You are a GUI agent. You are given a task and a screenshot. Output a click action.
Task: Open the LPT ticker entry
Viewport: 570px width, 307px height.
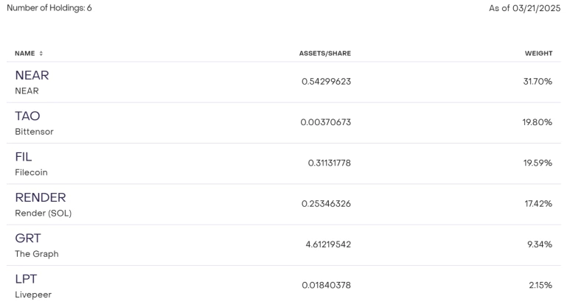point(26,279)
